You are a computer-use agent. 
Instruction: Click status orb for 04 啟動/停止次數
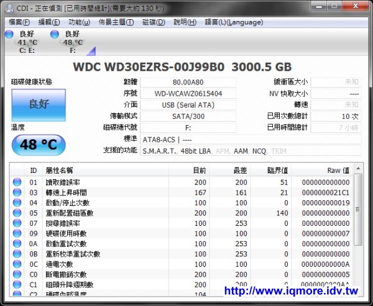(x=17, y=203)
